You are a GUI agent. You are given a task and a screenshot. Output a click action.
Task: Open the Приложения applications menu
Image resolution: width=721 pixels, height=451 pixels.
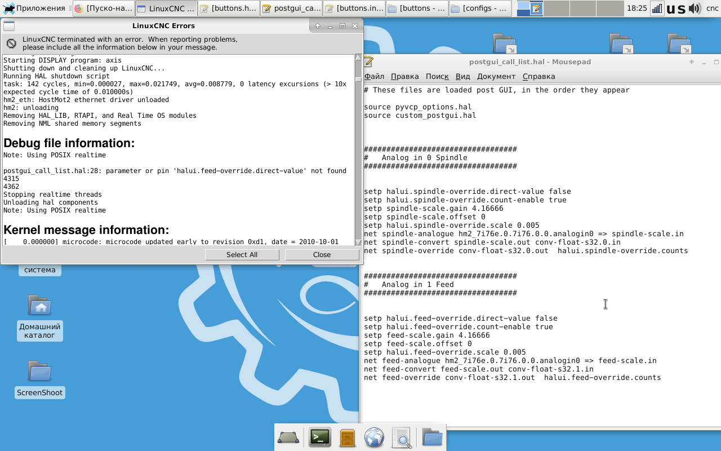pos(34,8)
